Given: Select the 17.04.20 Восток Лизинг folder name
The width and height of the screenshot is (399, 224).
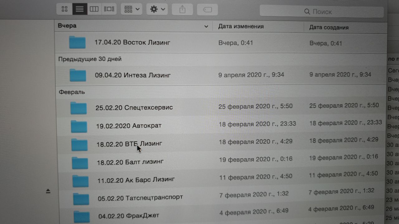Looking at the screenshot, I should point(132,42).
